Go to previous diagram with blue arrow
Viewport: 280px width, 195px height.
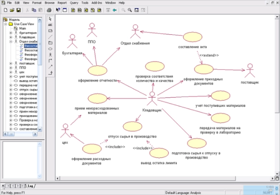coord(115,10)
